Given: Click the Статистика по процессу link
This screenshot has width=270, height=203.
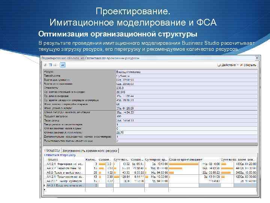Looking at the screenshot, I should coord(60,155).
